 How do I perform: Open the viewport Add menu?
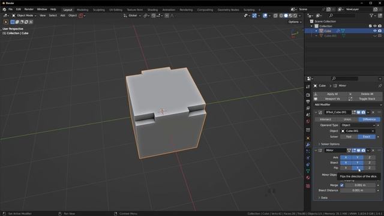(x=62, y=16)
